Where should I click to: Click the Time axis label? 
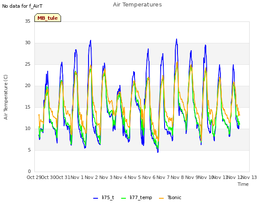click(x=243, y=184)
